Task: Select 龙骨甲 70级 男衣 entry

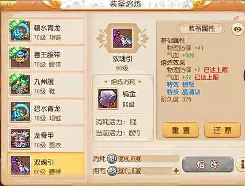Action: pyautogui.click(x=46, y=138)
